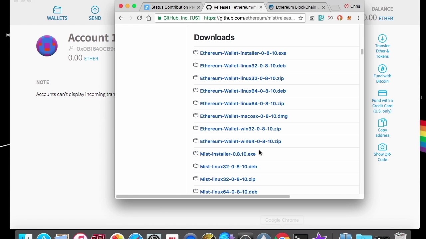Open Chrome's three-dot menu
This screenshot has width=426, height=239.
click(358, 18)
